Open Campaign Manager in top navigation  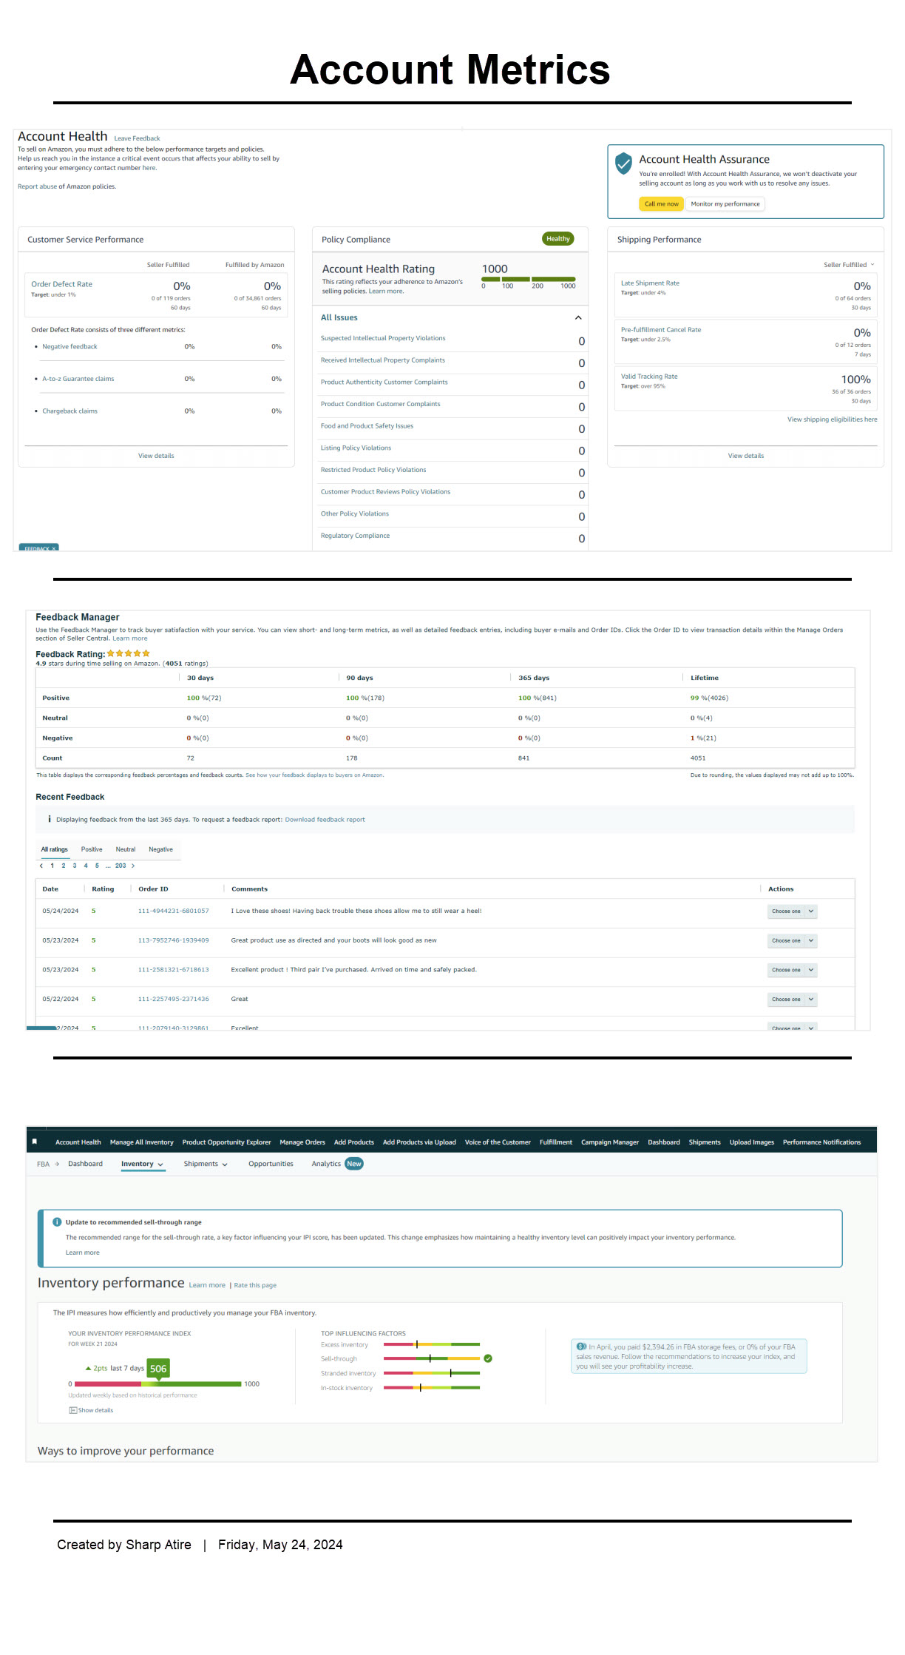610,1142
